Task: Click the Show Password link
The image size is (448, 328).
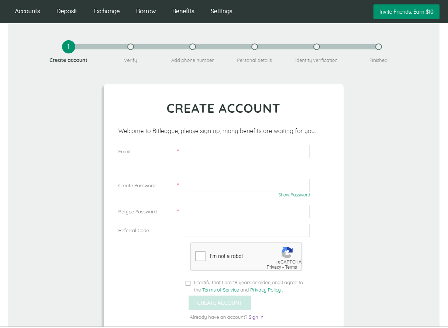Action: (x=294, y=195)
